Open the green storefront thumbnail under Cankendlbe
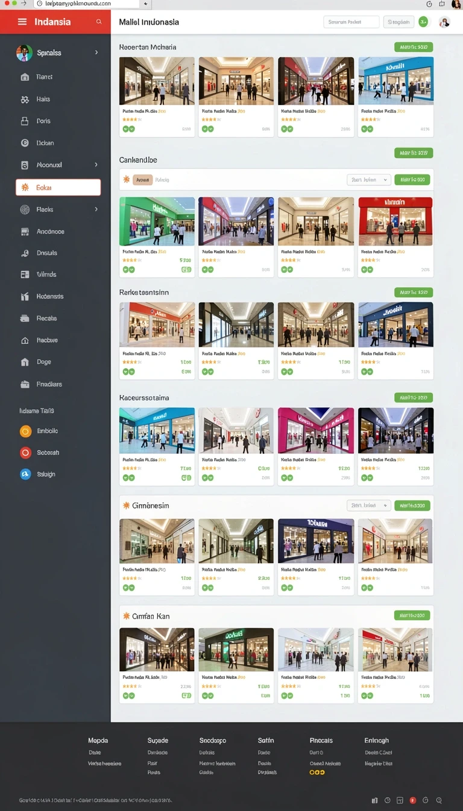This screenshot has width=463, height=811. (x=157, y=221)
